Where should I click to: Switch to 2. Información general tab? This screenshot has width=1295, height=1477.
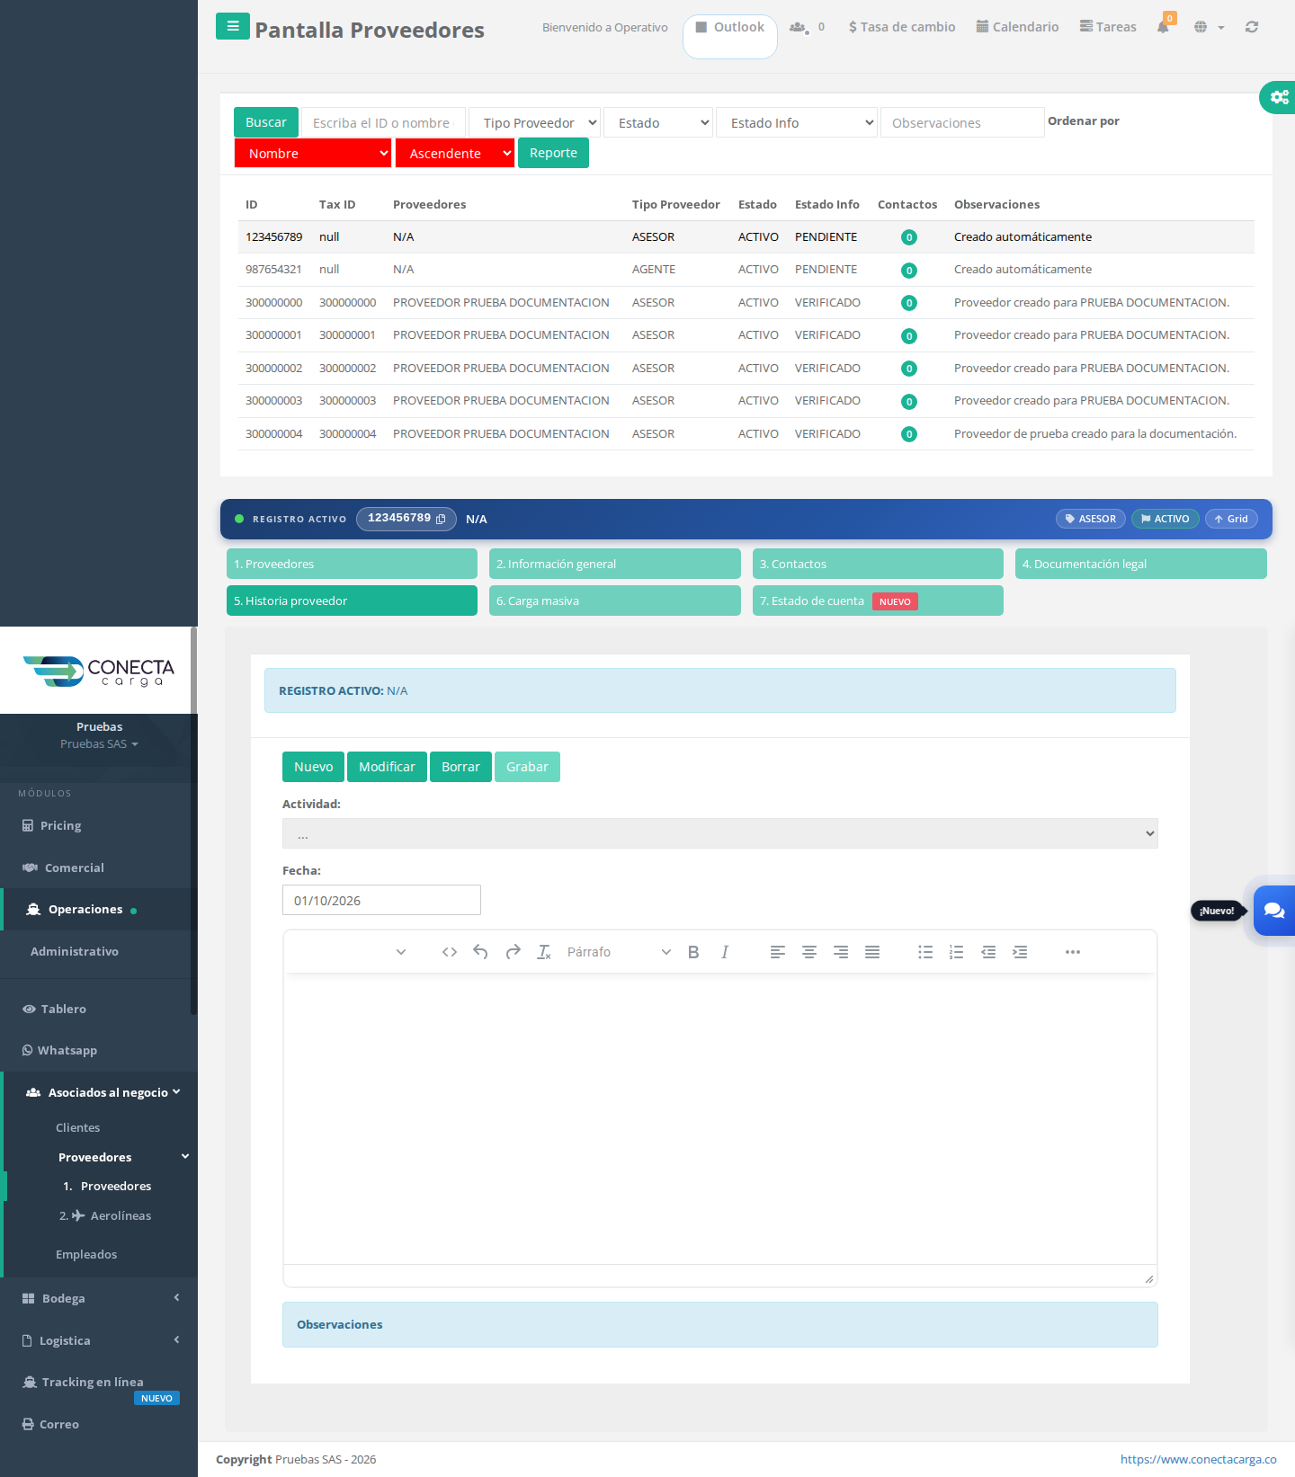(615, 564)
